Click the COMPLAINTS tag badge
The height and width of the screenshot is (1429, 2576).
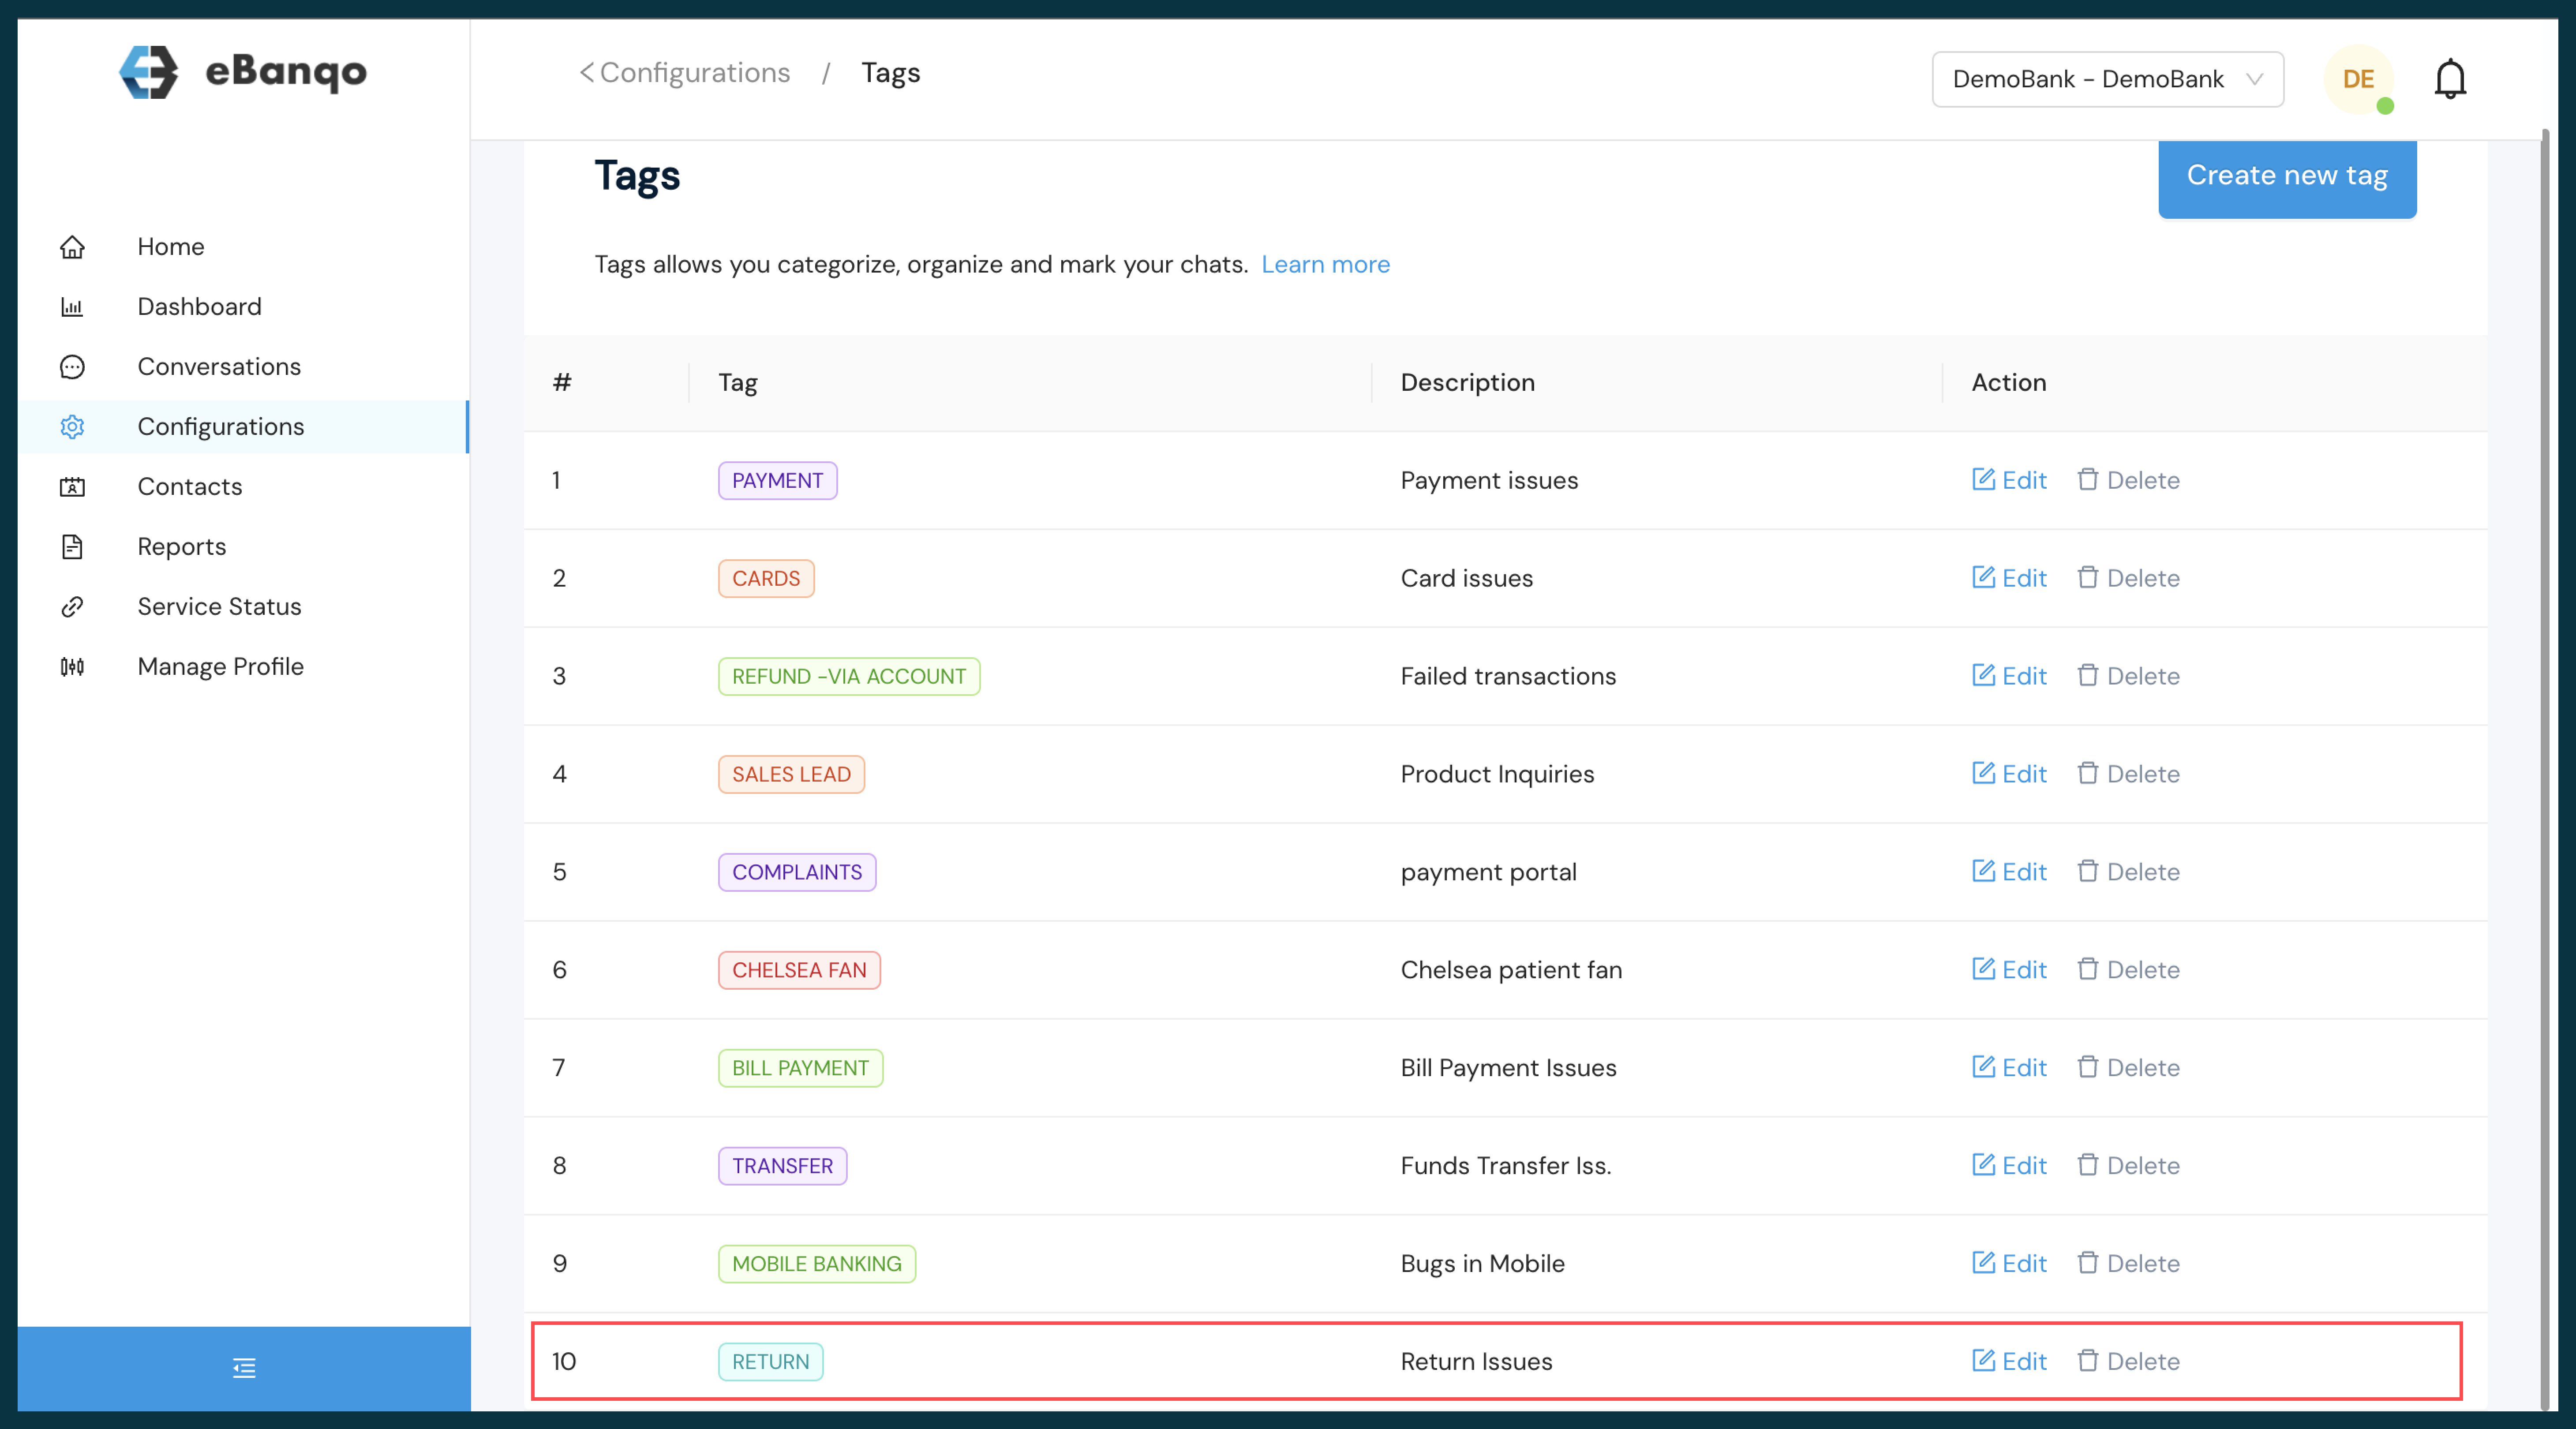click(797, 873)
